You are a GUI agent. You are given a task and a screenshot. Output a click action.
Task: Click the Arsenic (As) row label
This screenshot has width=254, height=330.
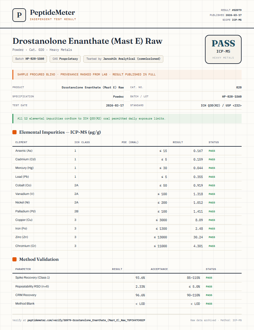click(24, 151)
